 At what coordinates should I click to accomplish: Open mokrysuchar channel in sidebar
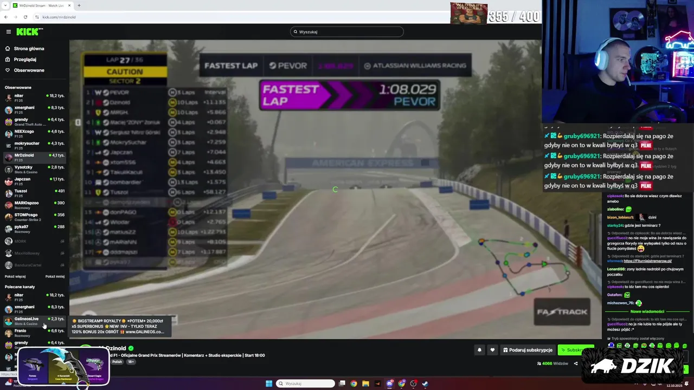click(35, 146)
